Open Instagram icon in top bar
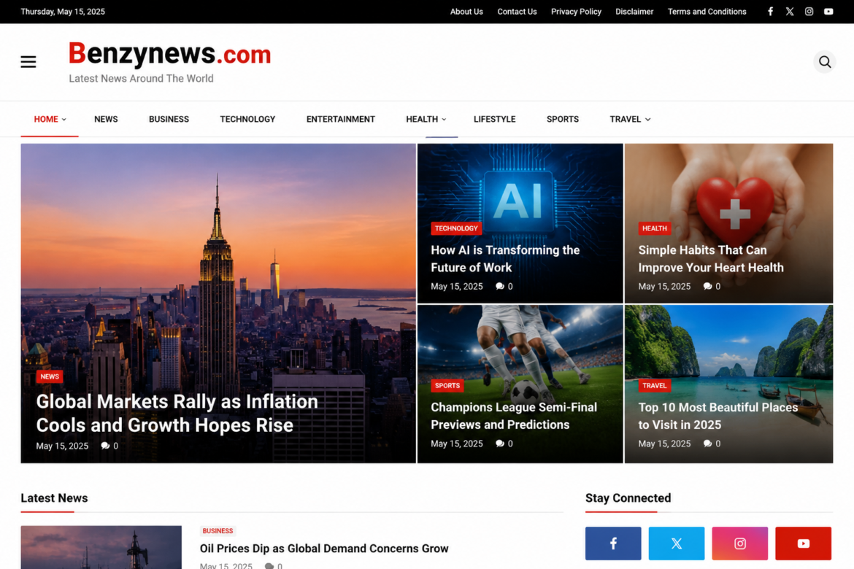Image resolution: width=854 pixels, height=569 pixels. (x=809, y=12)
